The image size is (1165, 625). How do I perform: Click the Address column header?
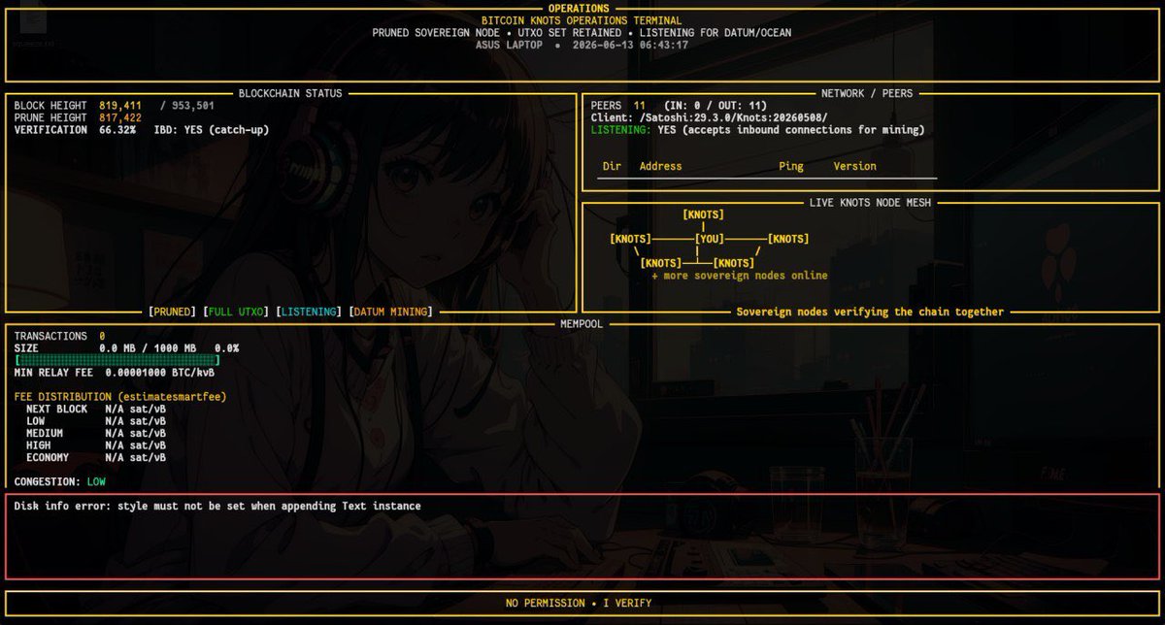click(660, 166)
